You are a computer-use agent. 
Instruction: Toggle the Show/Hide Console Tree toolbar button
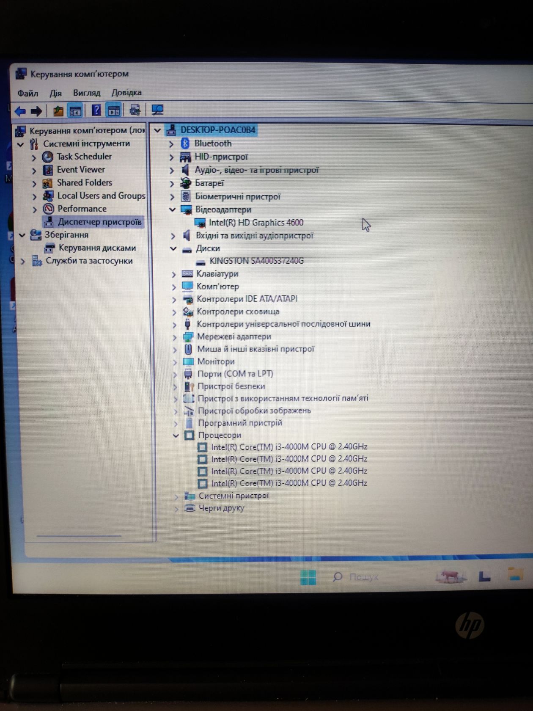[x=75, y=111]
